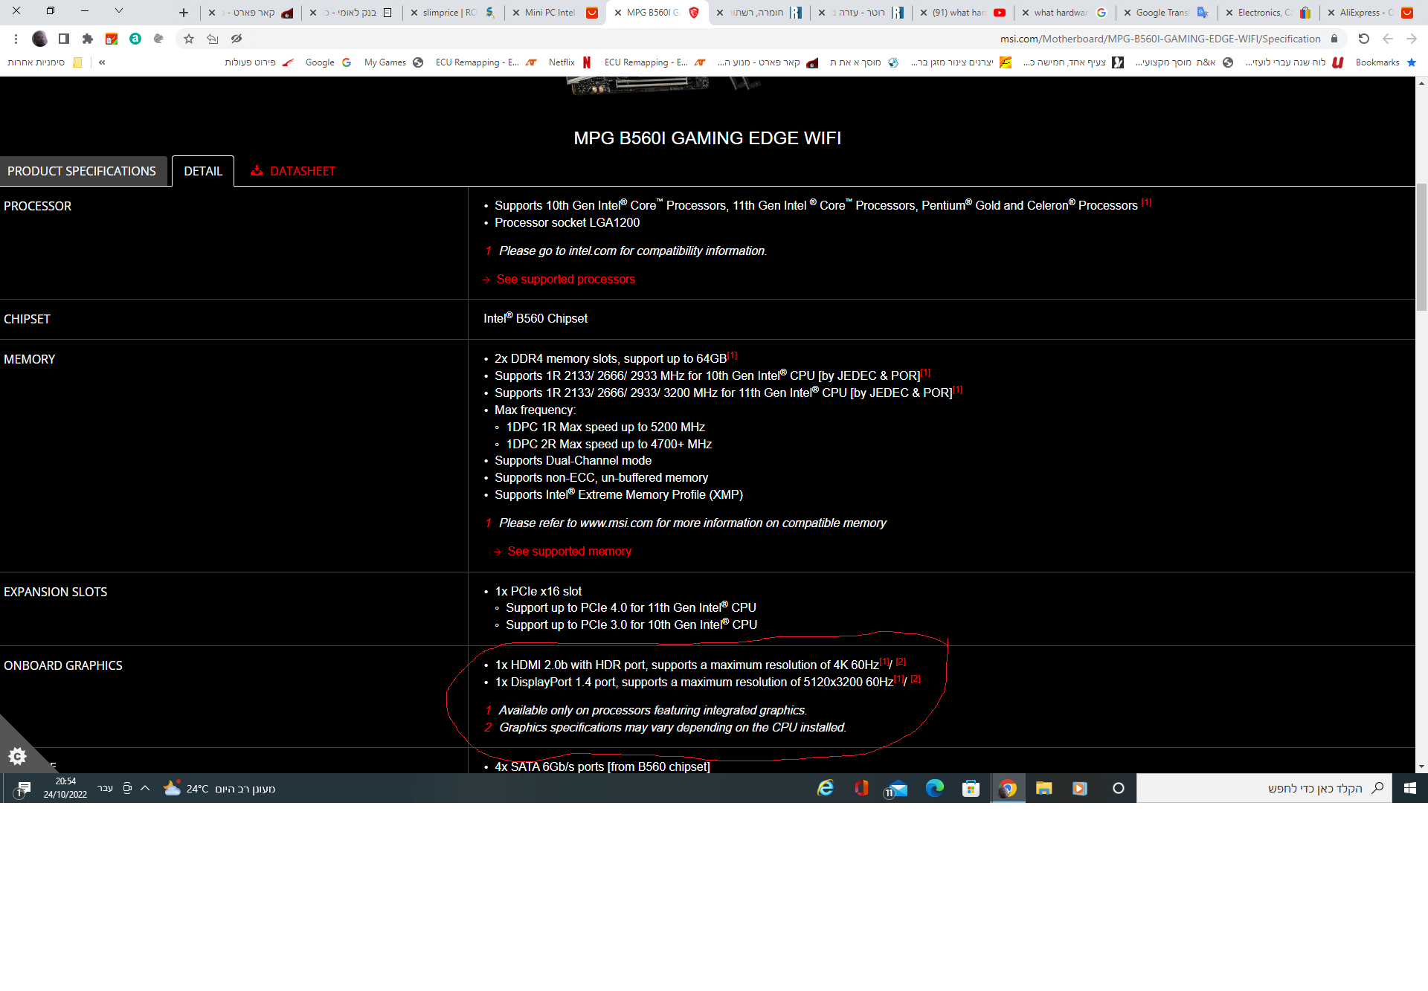
Task: Show hidden system tray icons
Action: tap(145, 788)
